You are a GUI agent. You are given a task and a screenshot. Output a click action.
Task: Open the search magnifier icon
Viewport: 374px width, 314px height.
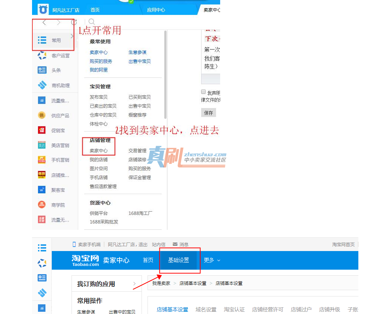point(92,22)
